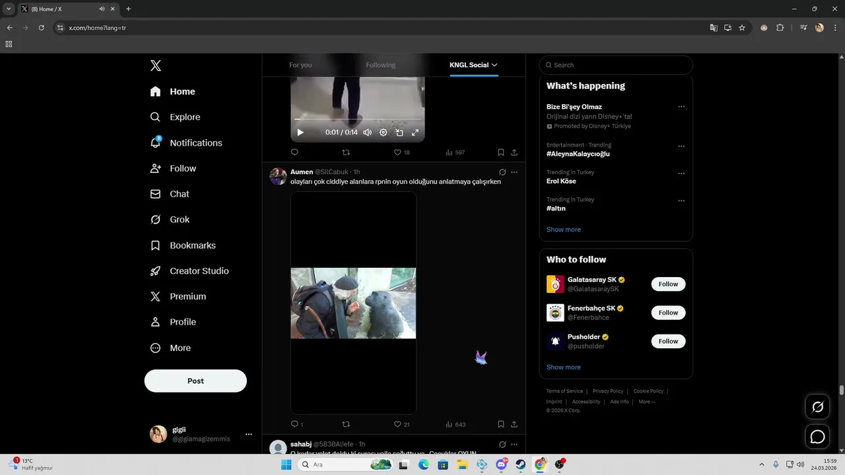The height and width of the screenshot is (475, 845).
Task: Click the Post button
Action: 195,381
